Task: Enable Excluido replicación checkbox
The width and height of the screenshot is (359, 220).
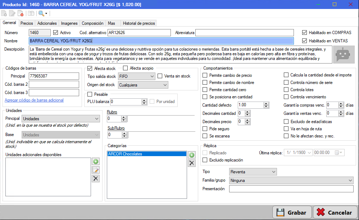Action: (205, 160)
